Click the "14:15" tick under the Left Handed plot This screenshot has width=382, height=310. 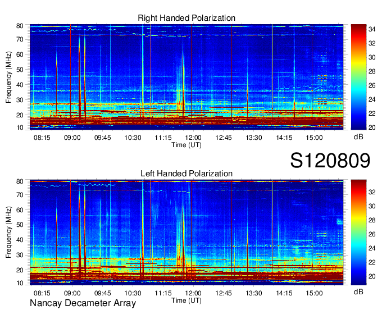point(284,293)
